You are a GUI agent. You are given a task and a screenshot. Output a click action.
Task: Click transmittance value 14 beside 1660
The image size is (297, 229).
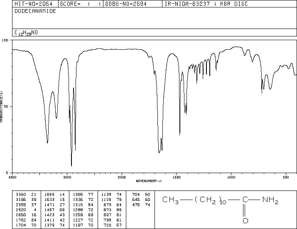pyautogui.click(x=62, y=195)
